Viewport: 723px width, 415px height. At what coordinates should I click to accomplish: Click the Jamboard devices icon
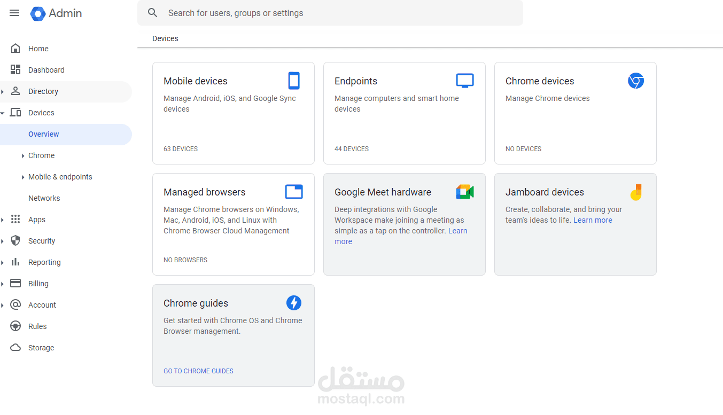[x=636, y=192]
